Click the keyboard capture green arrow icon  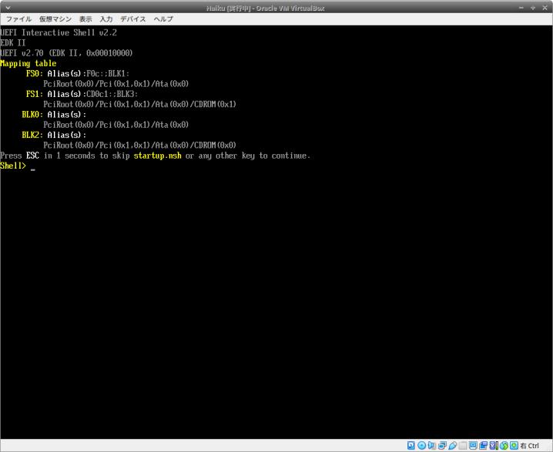(x=514, y=446)
